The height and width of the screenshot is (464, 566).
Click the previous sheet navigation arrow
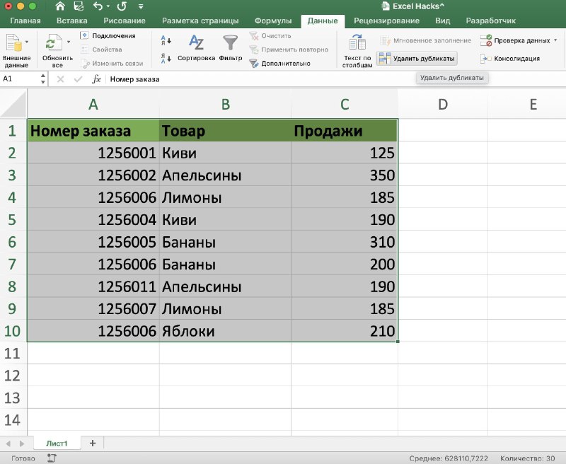(8, 443)
